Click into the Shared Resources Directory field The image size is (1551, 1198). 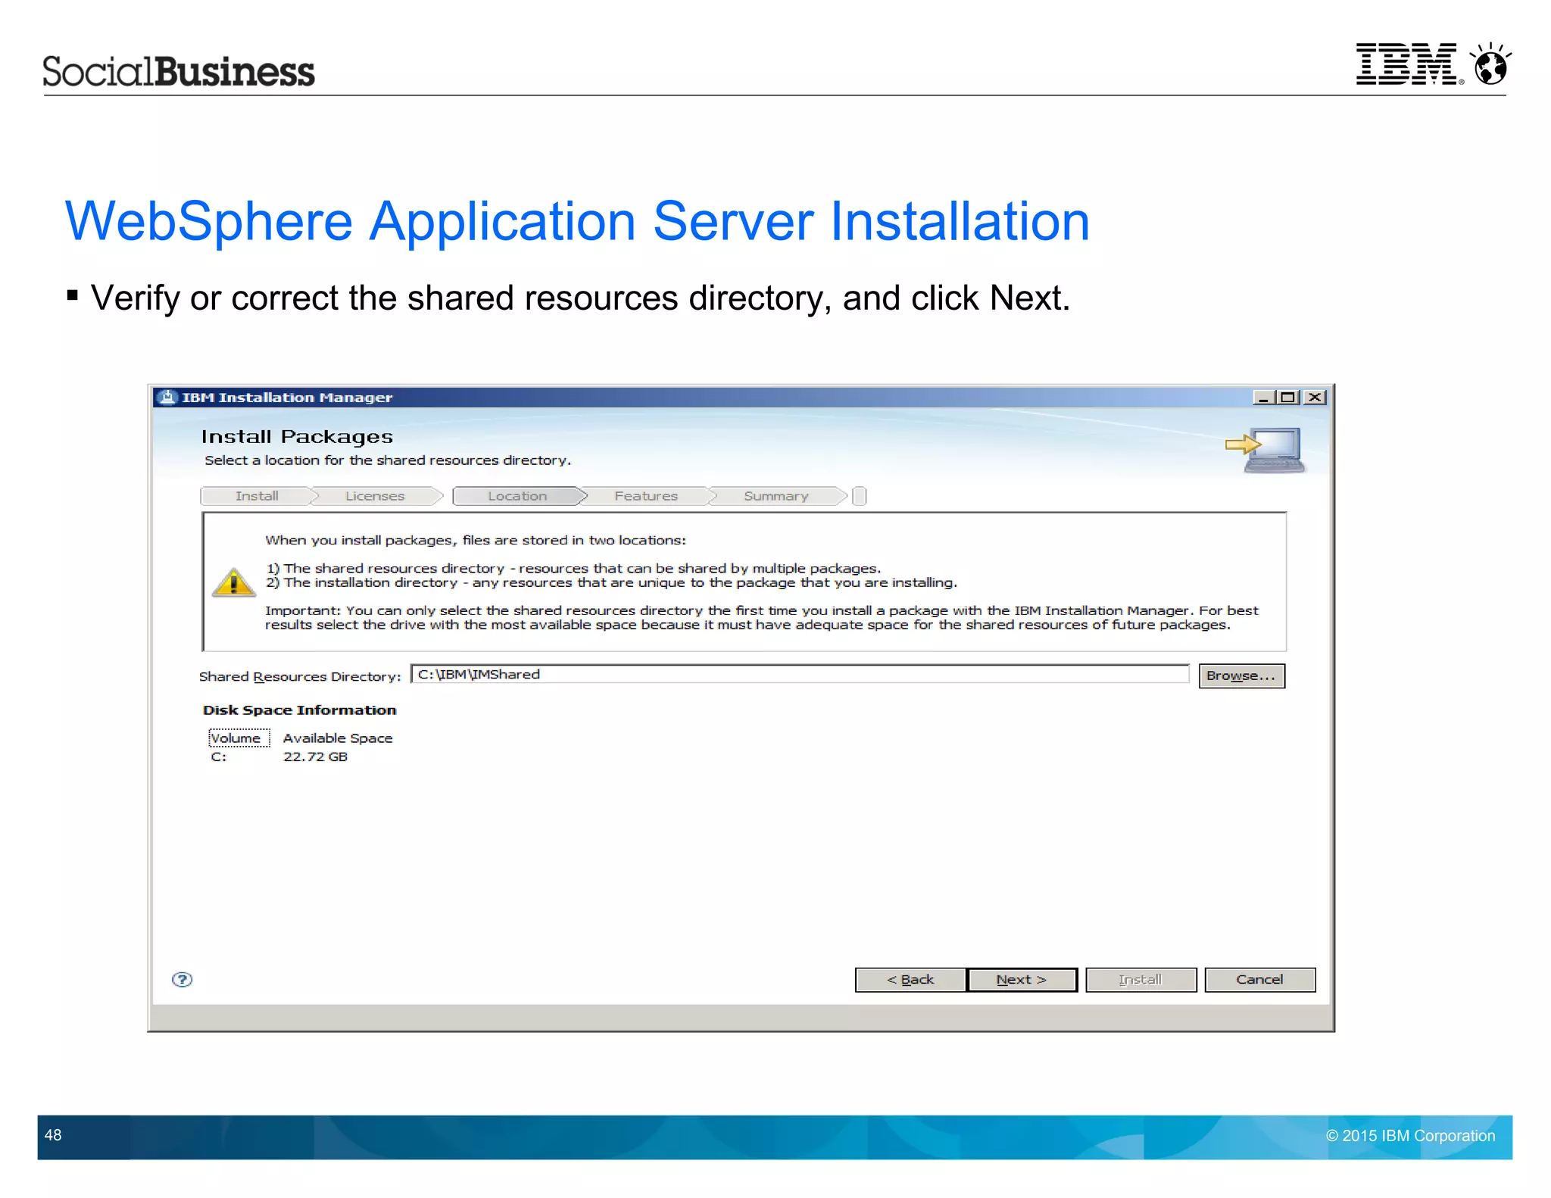[x=800, y=674]
